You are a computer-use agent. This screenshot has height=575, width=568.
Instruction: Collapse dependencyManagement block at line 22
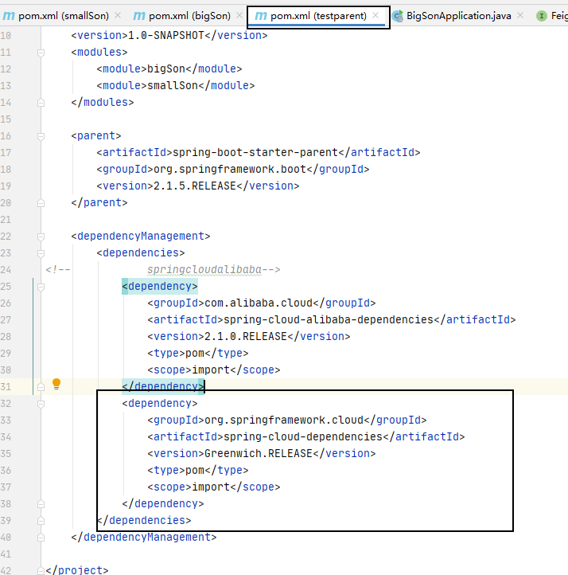click(x=41, y=237)
